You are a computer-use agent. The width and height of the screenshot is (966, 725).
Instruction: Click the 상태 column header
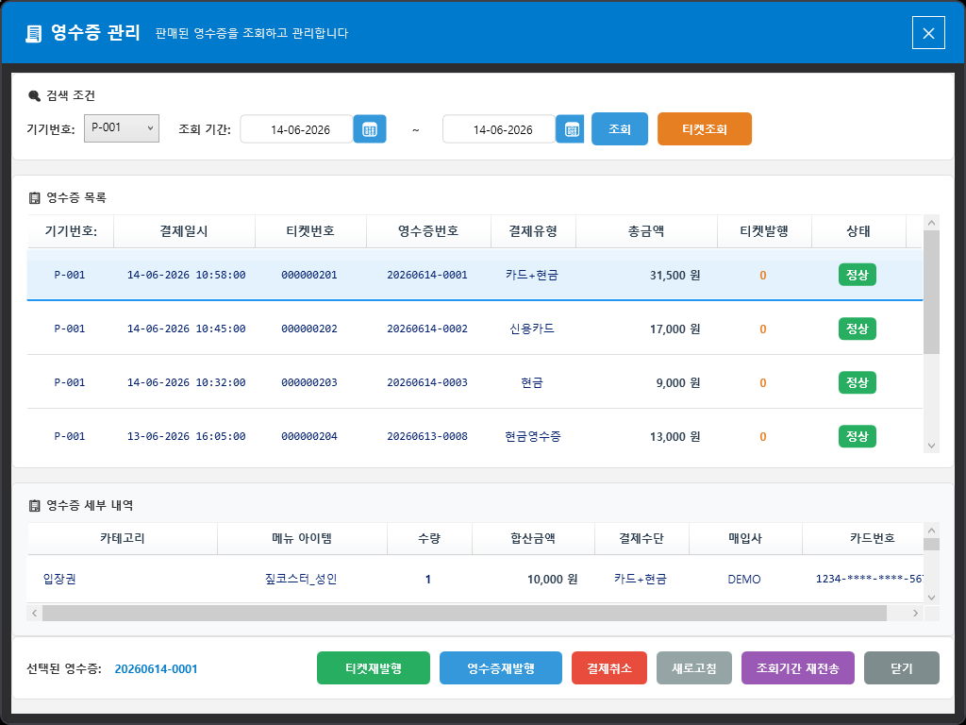tap(858, 231)
